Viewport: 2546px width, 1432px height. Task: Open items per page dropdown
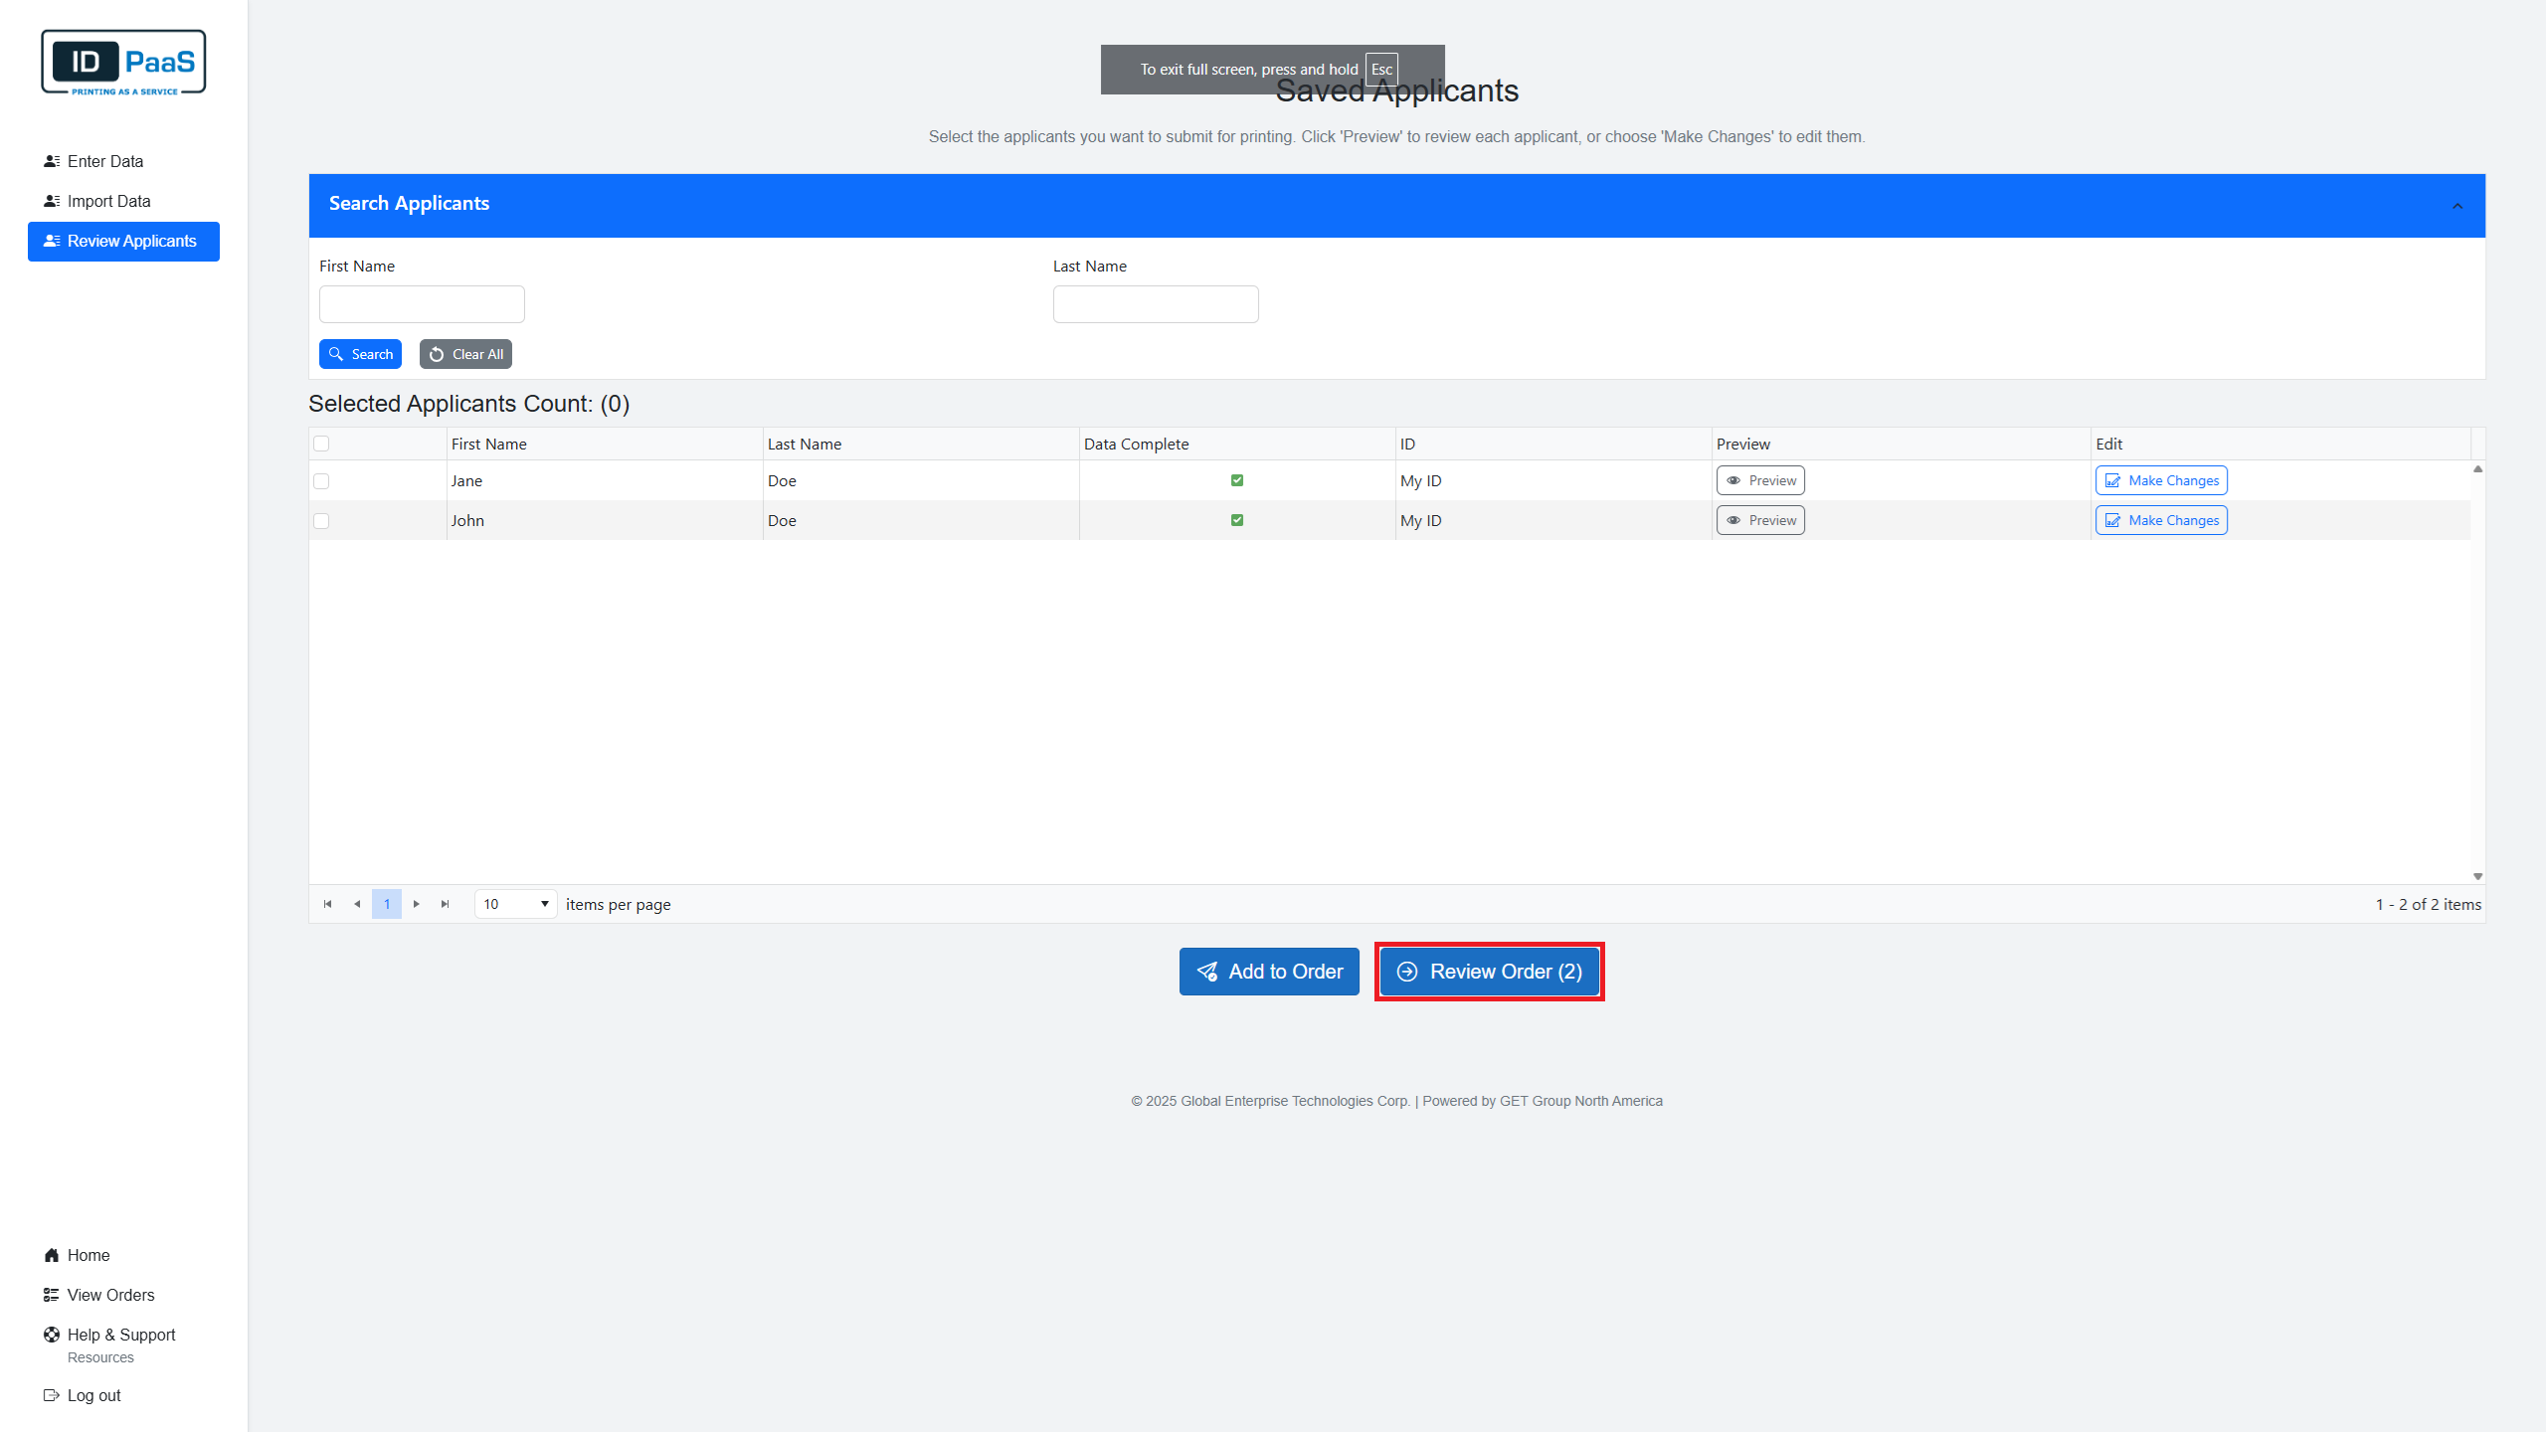[x=515, y=904]
